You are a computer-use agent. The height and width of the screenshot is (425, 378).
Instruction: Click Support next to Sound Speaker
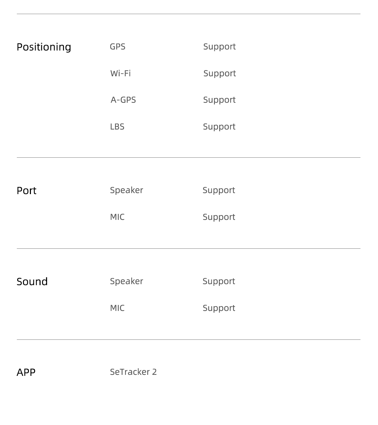coord(219,281)
